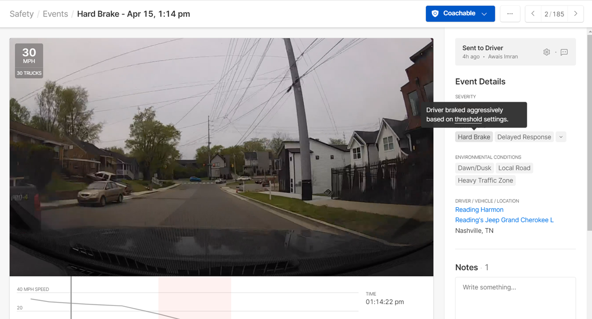Click the Local Road condition tag
Screen dimensions: 592x319
click(x=514, y=168)
